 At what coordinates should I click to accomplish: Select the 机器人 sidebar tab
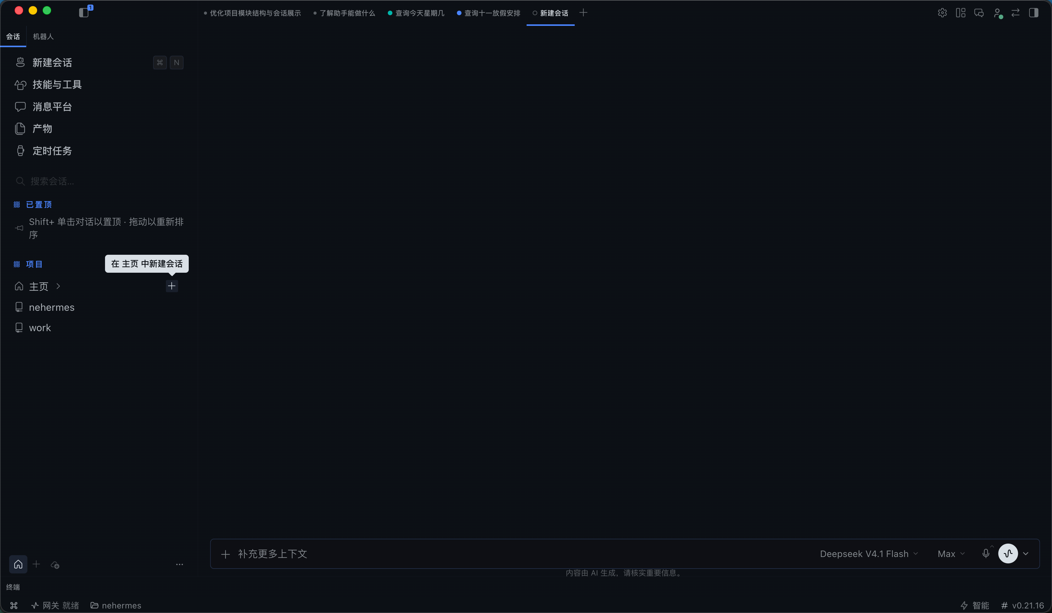click(43, 37)
